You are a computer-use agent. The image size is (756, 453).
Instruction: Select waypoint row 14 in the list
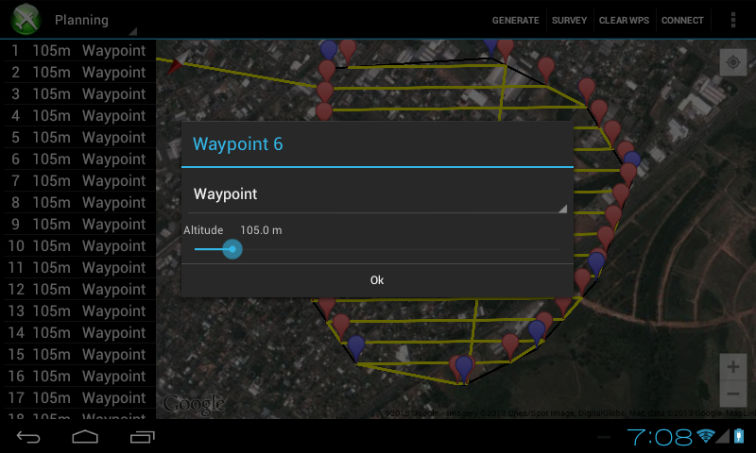coord(79,332)
